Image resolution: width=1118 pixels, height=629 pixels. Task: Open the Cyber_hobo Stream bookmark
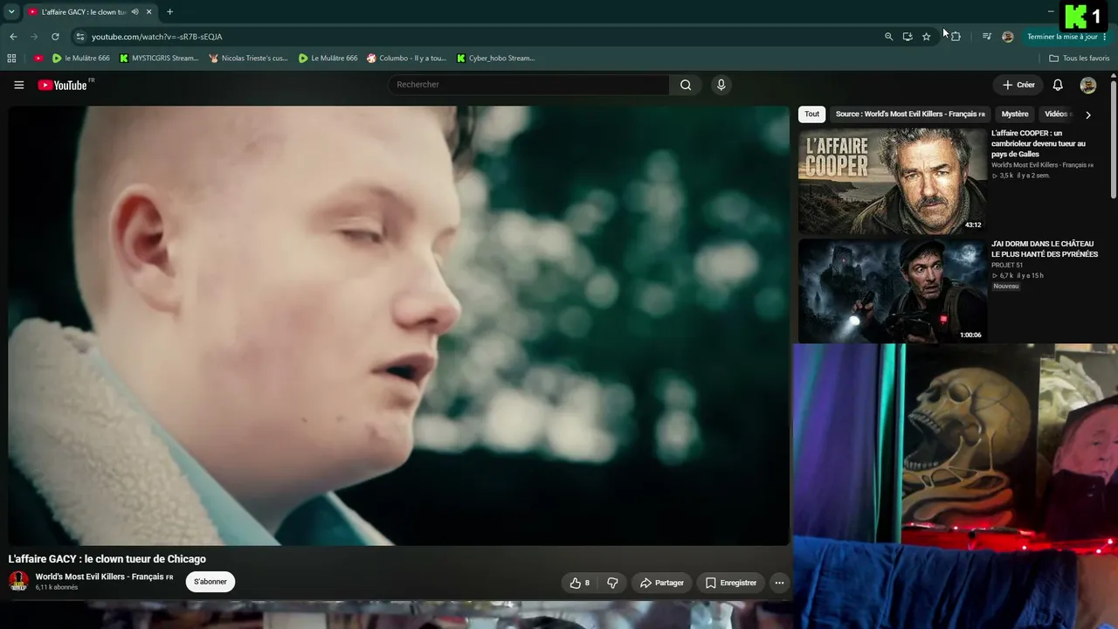point(495,59)
